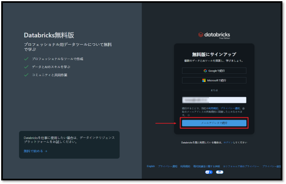Click the info icon after the consent text

[x=189, y=115]
